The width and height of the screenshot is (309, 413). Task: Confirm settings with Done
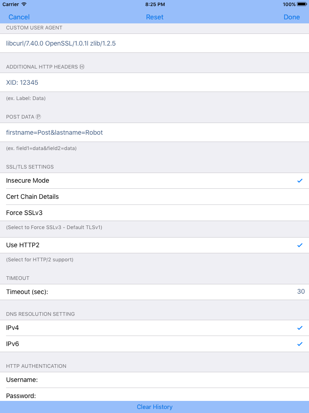coord(292,17)
